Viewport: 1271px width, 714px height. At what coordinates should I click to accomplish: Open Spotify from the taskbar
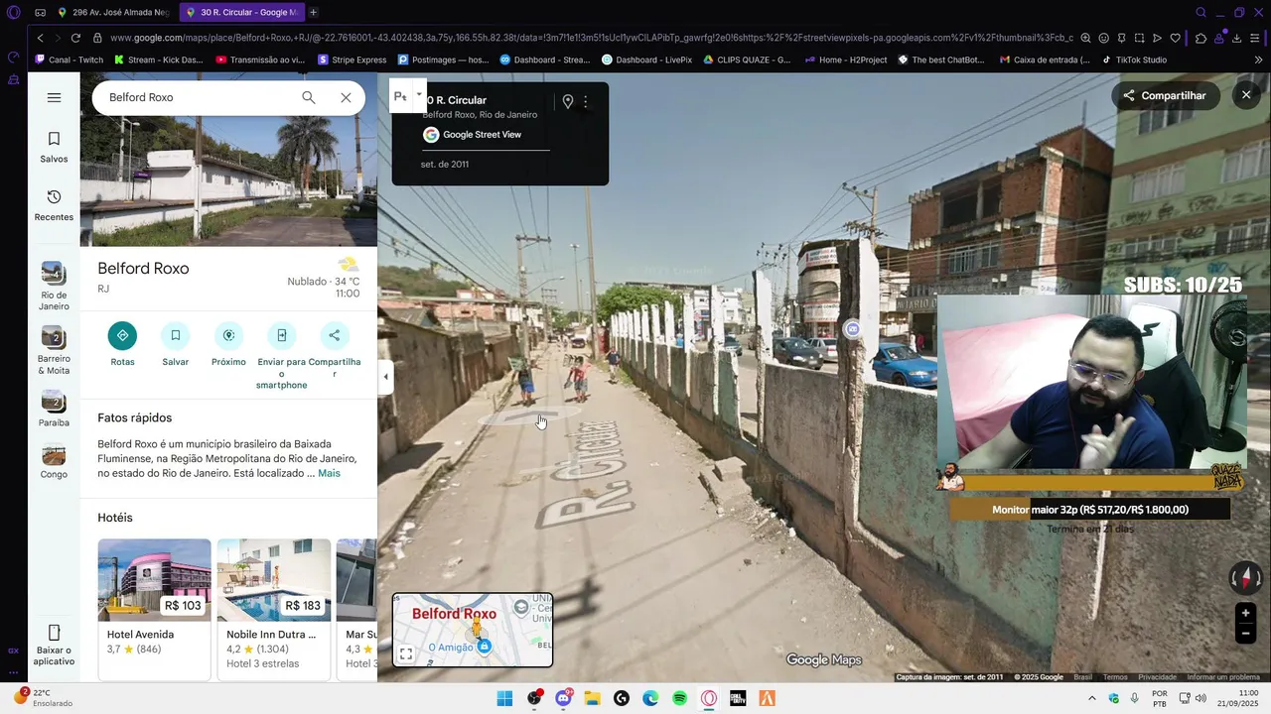680,698
